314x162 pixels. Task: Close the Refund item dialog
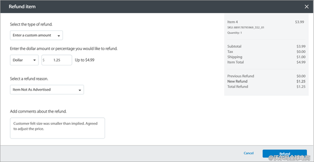(x=306, y=7)
